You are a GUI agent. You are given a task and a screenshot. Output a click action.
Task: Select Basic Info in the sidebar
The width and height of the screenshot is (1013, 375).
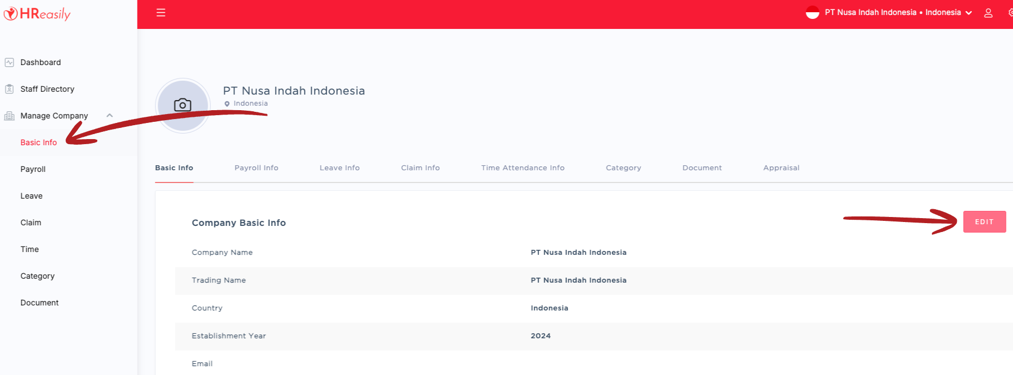pos(38,142)
